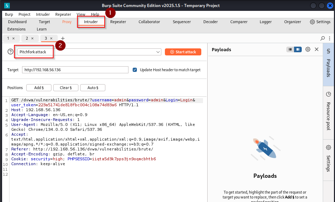Screen dimensions: 335x202
Task: Click the Accept-Language header line
Action: coord(49,115)
